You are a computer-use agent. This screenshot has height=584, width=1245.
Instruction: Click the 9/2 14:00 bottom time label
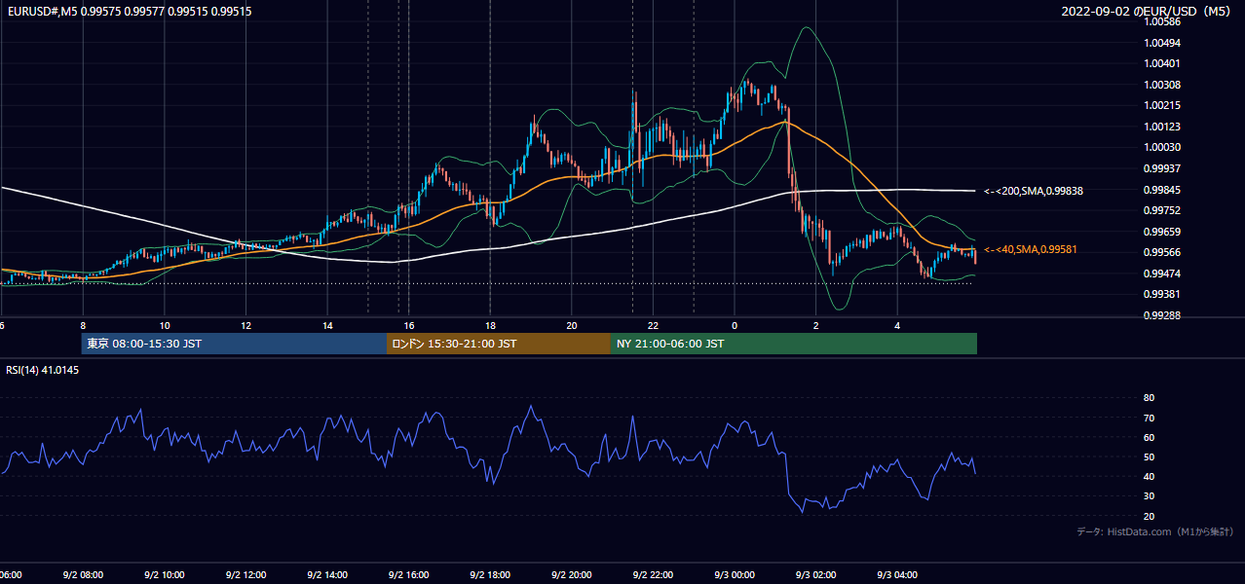point(327,574)
